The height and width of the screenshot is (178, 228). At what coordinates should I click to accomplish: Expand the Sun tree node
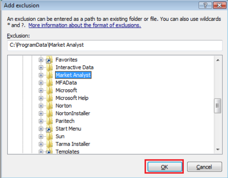tap(41, 136)
